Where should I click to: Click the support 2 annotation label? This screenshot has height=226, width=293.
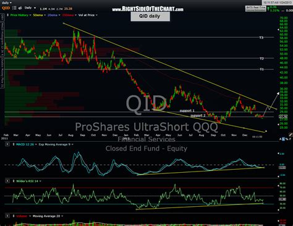pyautogui.click(x=198, y=116)
